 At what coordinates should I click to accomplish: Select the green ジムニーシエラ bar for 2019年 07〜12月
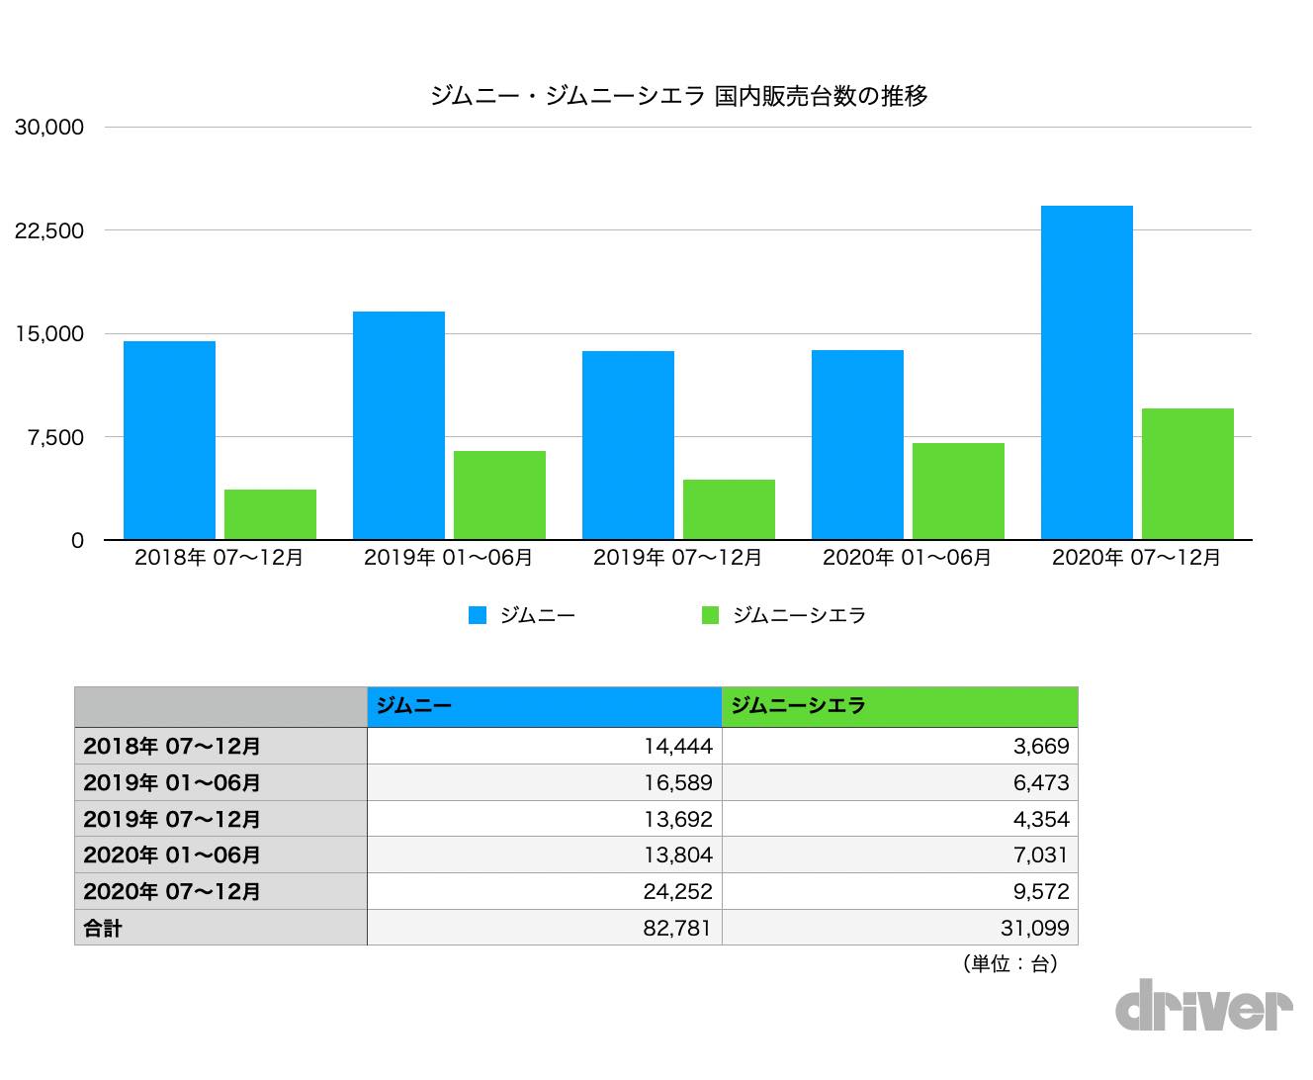pyautogui.click(x=729, y=509)
